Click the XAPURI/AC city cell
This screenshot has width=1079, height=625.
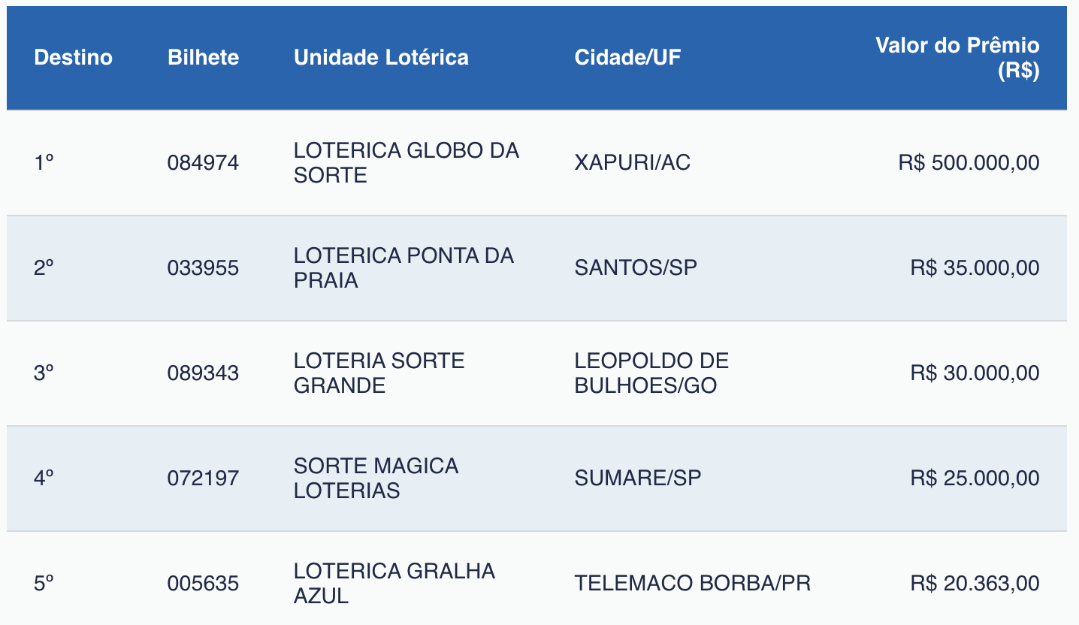[x=632, y=163]
